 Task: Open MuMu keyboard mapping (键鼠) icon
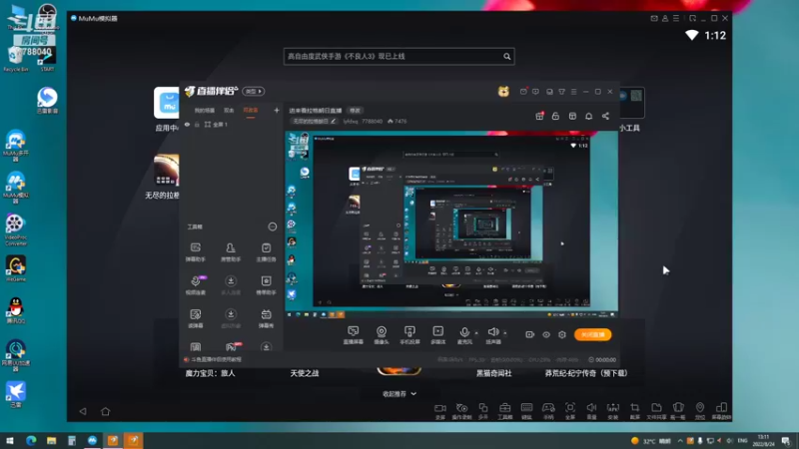point(527,408)
